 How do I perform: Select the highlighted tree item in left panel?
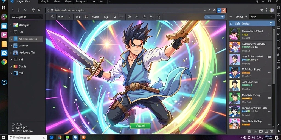pos(26,39)
